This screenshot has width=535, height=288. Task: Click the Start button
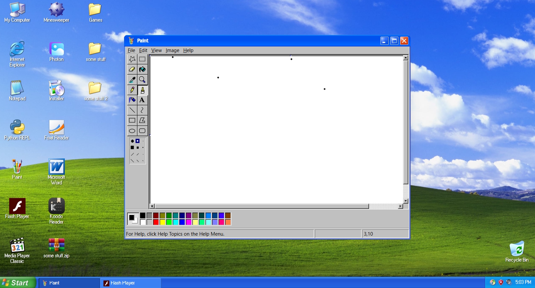click(x=18, y=283)
